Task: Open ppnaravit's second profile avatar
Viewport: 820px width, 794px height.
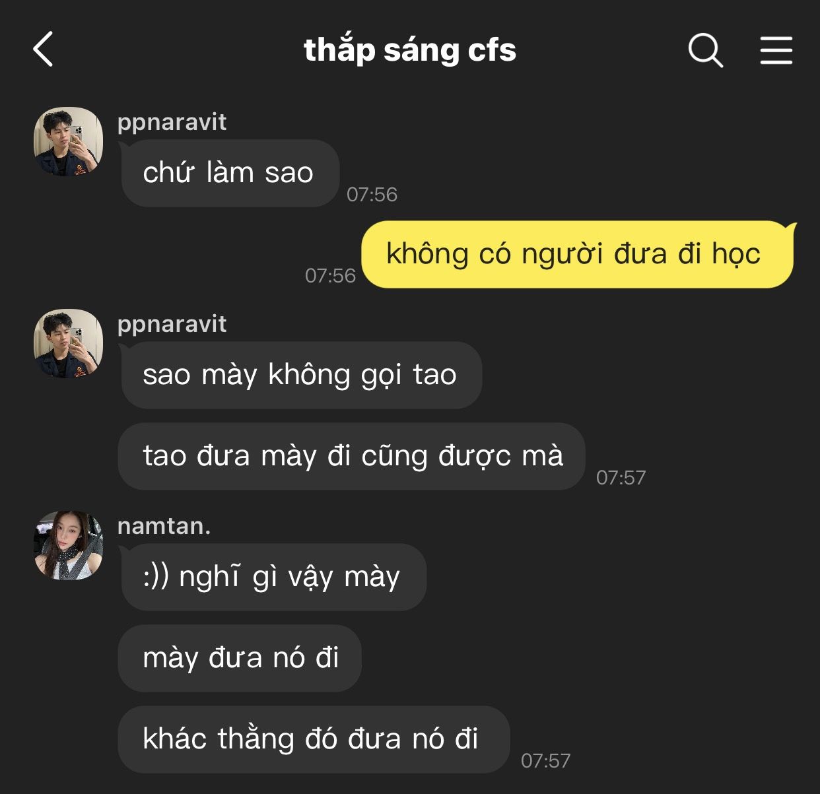Action: (69, 344)
